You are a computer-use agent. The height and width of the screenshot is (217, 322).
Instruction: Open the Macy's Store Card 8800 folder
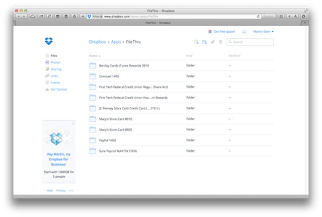115,130
